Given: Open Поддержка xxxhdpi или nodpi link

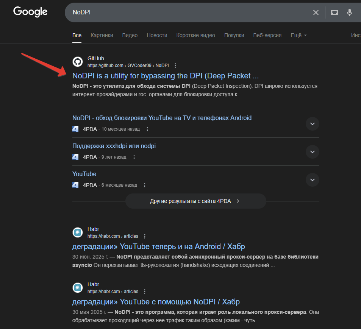Looking at the screenshot, I should 114,146.
